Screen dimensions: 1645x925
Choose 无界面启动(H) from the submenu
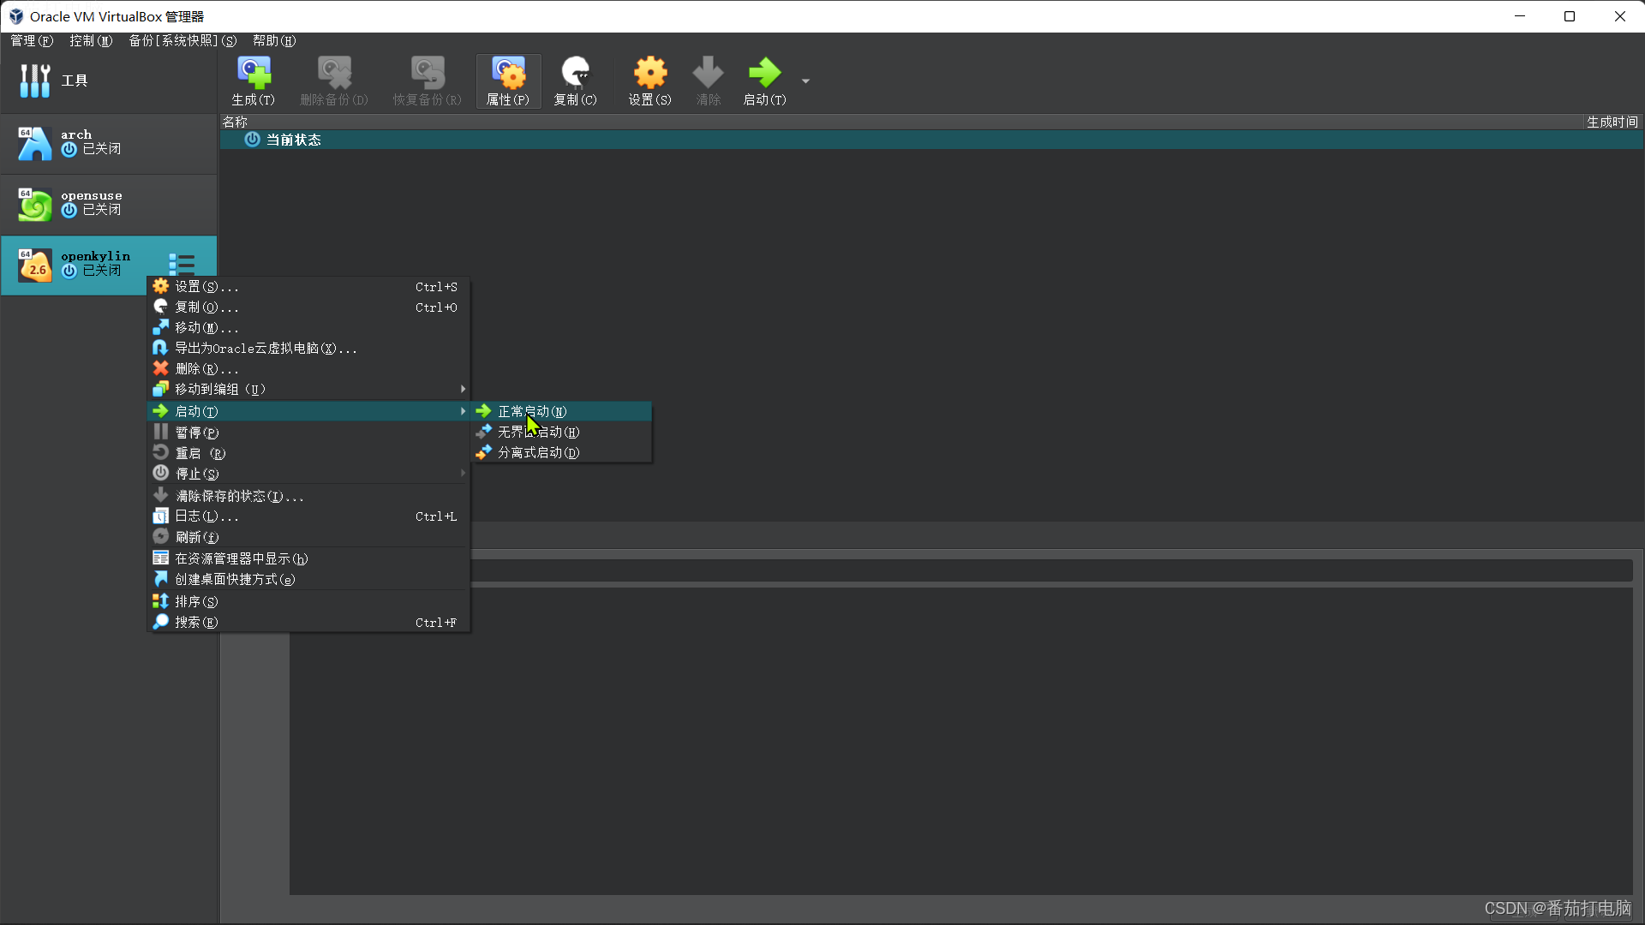click(x=562, y=433)
